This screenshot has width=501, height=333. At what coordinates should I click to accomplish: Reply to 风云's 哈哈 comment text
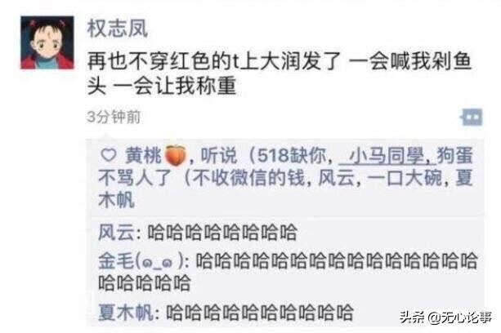[x=222, y=233]
